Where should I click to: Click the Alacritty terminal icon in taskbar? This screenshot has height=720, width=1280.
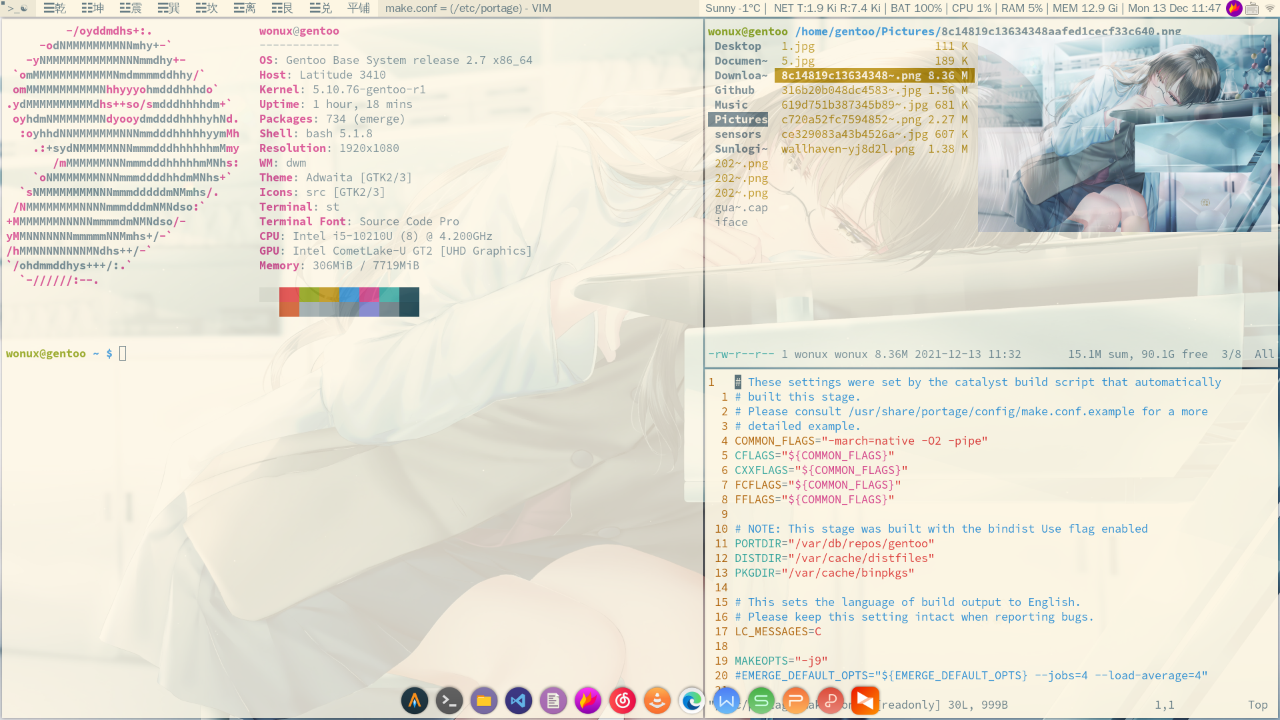(x=414, y=701)
